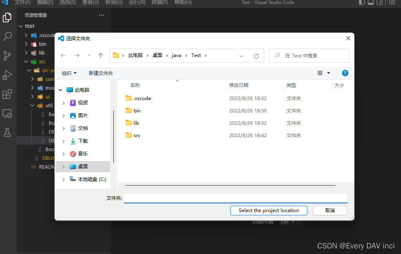Refresh the Test folder listing
Screen dimensions: 401x254
256,56
